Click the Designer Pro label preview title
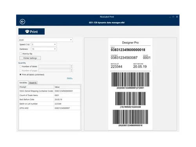Image resolution: width=196 pixels, height=147 pixels. point(130,43)
